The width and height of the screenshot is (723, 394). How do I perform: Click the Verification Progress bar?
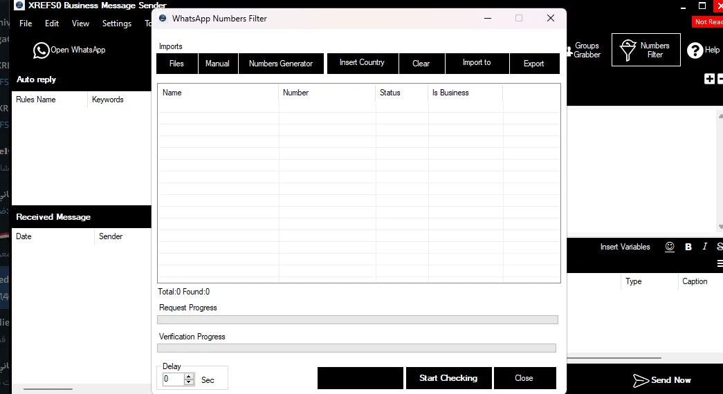tap(356, 348)
